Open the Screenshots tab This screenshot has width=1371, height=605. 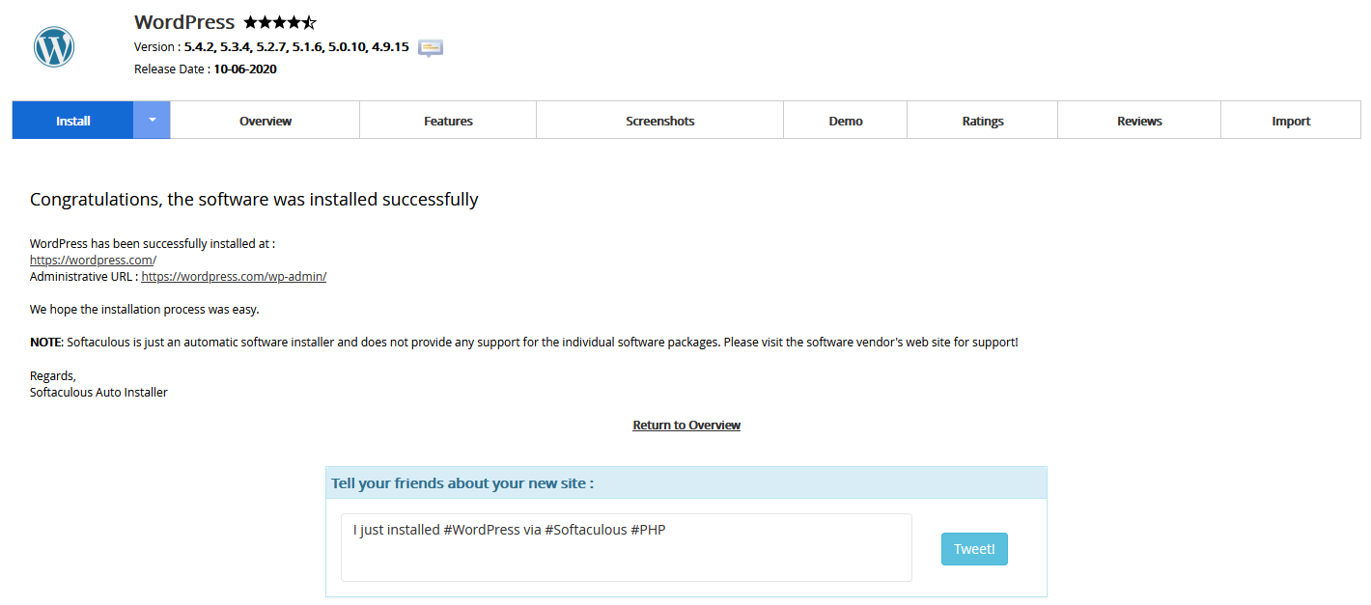tap(659, 120)
